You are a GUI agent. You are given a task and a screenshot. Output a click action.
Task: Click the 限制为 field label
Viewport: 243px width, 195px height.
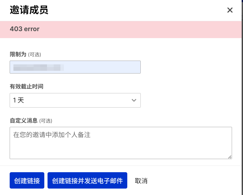(x=18, y=54)
